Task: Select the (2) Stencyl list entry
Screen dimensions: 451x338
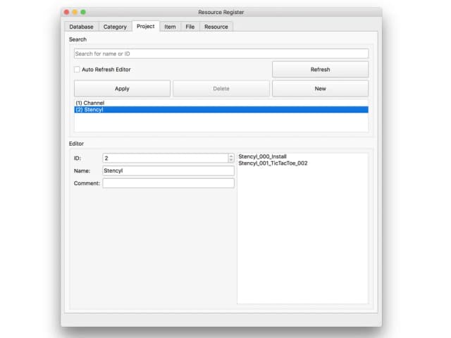Action: [221, 110]
